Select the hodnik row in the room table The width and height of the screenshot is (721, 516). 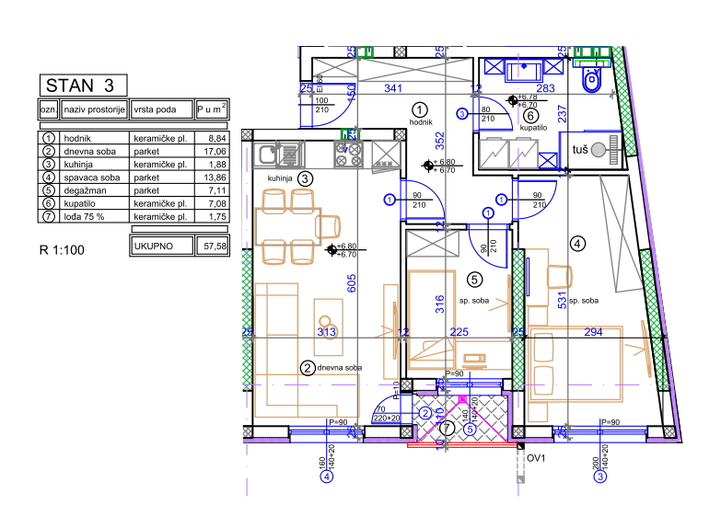pyautogui.click(x=134, y=138)
